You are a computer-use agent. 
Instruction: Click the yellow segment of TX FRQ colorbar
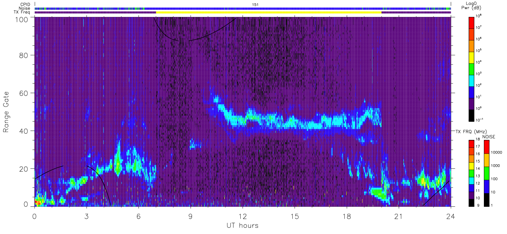pyautogui.click(x=471, y=165)
